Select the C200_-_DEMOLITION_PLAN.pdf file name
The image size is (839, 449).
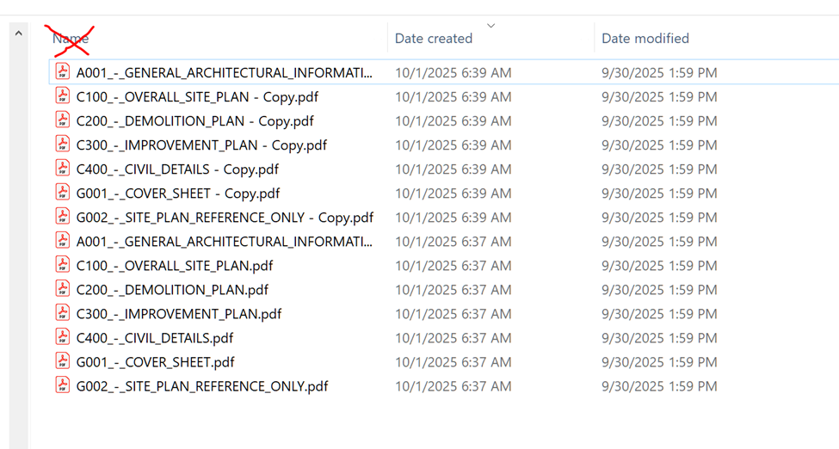click(172, 290)
